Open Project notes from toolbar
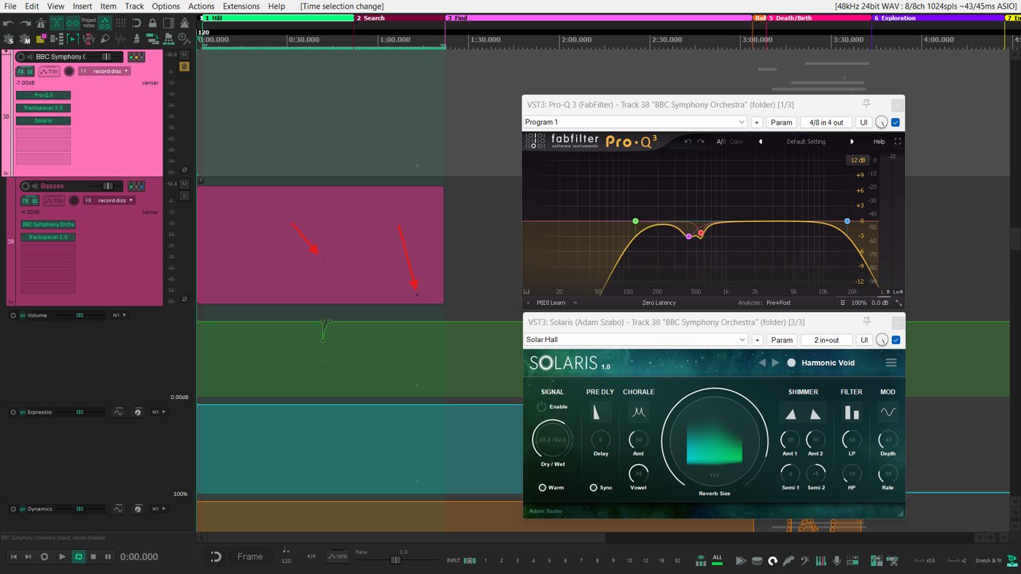1021x574 pixels. point(89,23)
